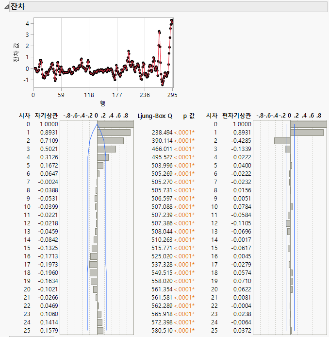Image resolution: width=329 pixels, height=337 pixels.
Task: Click the lag 2 partial autocorrelation bar
Action: (282, 141)
